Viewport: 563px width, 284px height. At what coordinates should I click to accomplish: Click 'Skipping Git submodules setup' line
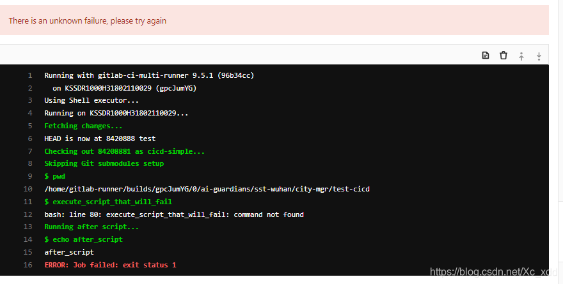click(x=104, y=163)
